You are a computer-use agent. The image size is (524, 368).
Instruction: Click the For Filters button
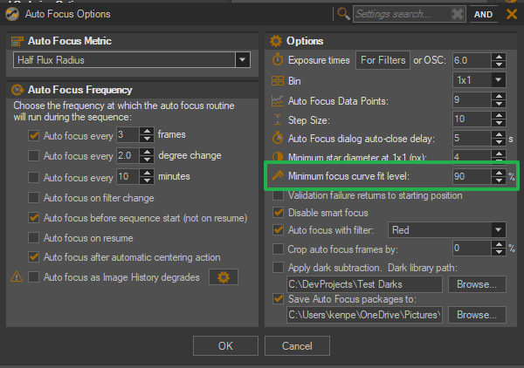pos(383,60)
